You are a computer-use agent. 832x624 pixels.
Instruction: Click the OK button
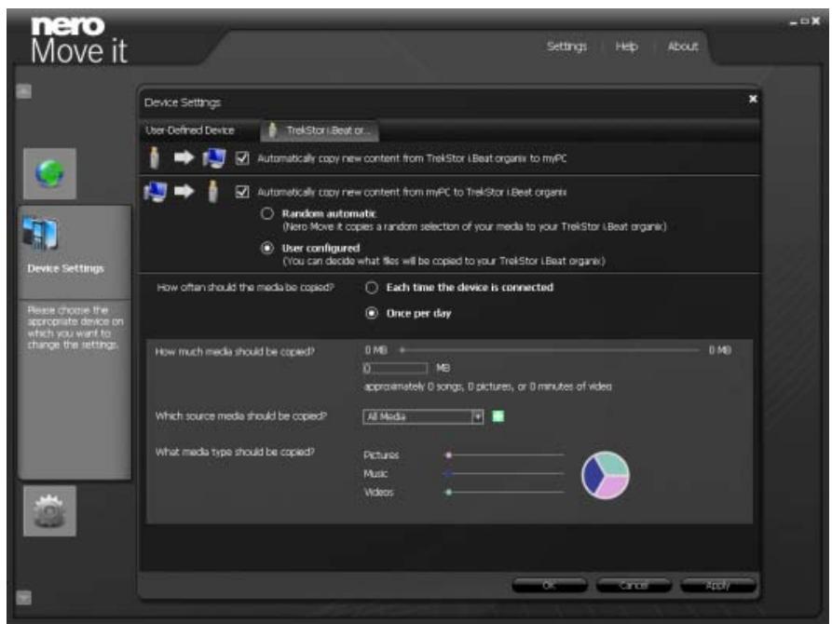pos(550,585)
